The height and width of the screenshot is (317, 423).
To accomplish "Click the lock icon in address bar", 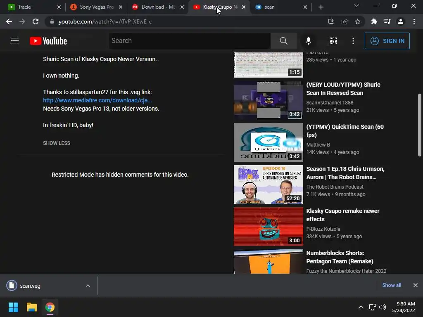I will tap(52, 21).
